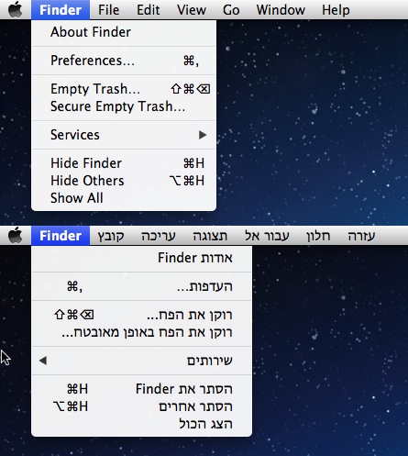This screenshot has width=408, height=456.
Task: Open the File menu
Action: 108,10
